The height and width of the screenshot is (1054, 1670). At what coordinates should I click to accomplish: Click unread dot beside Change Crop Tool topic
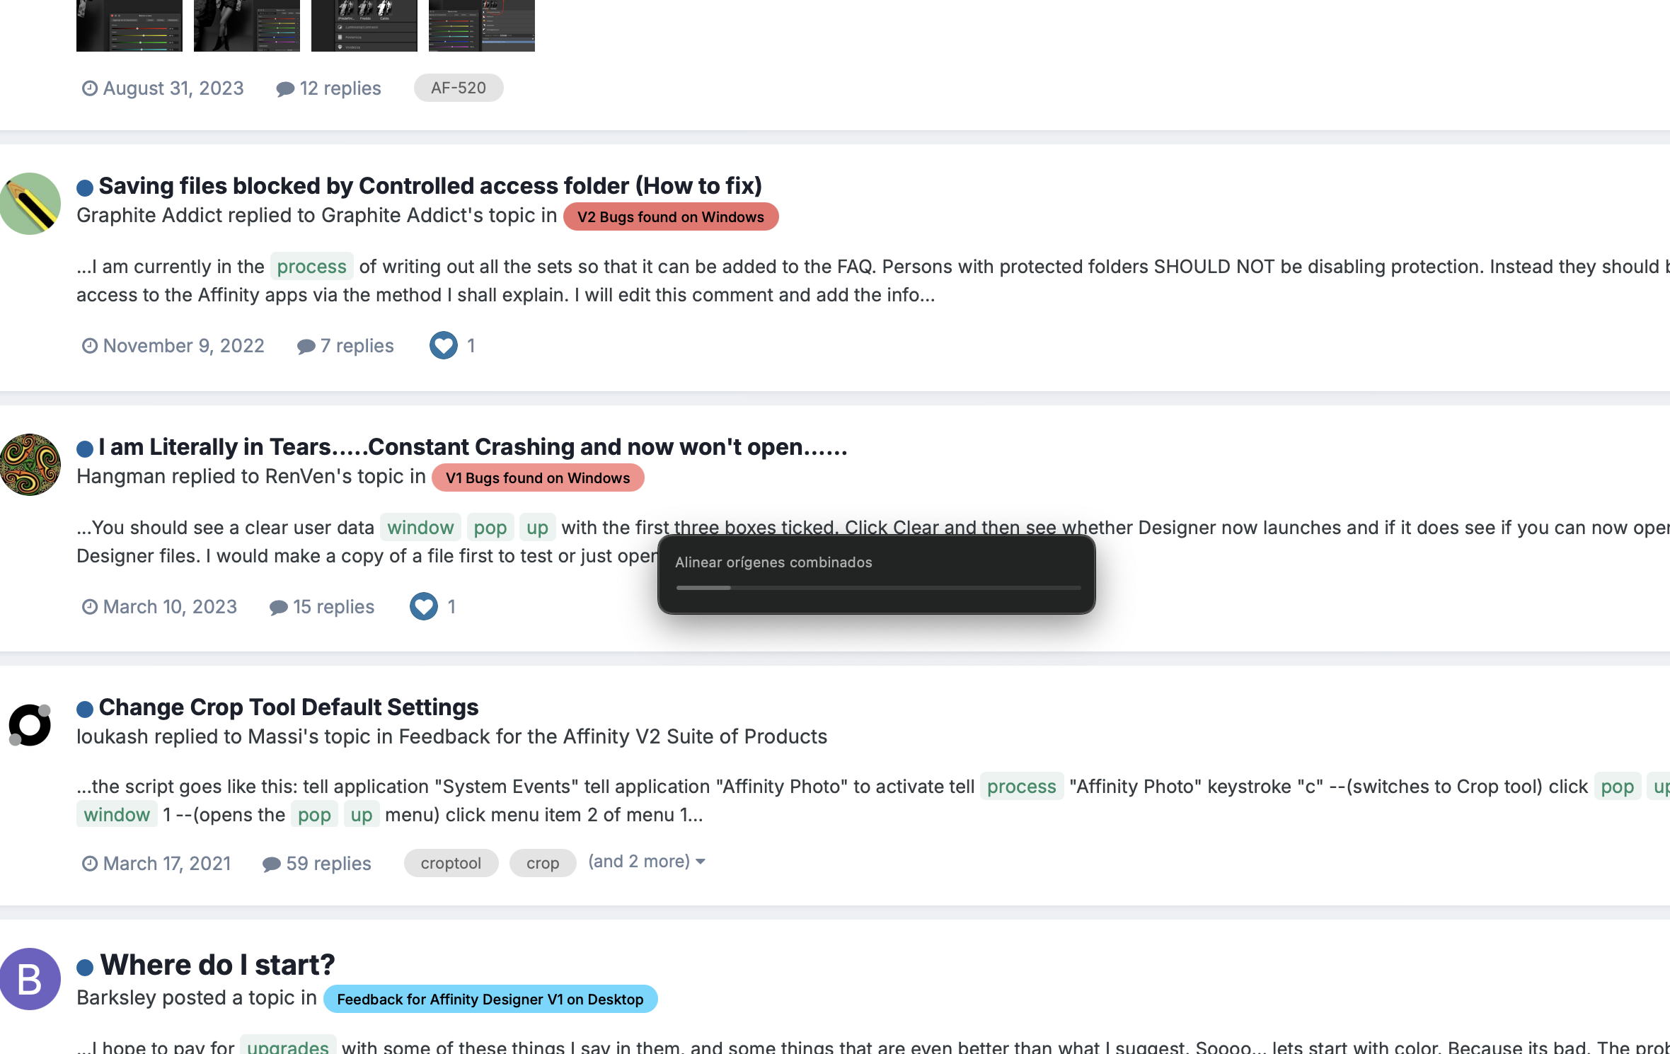[x=85, y=709]
